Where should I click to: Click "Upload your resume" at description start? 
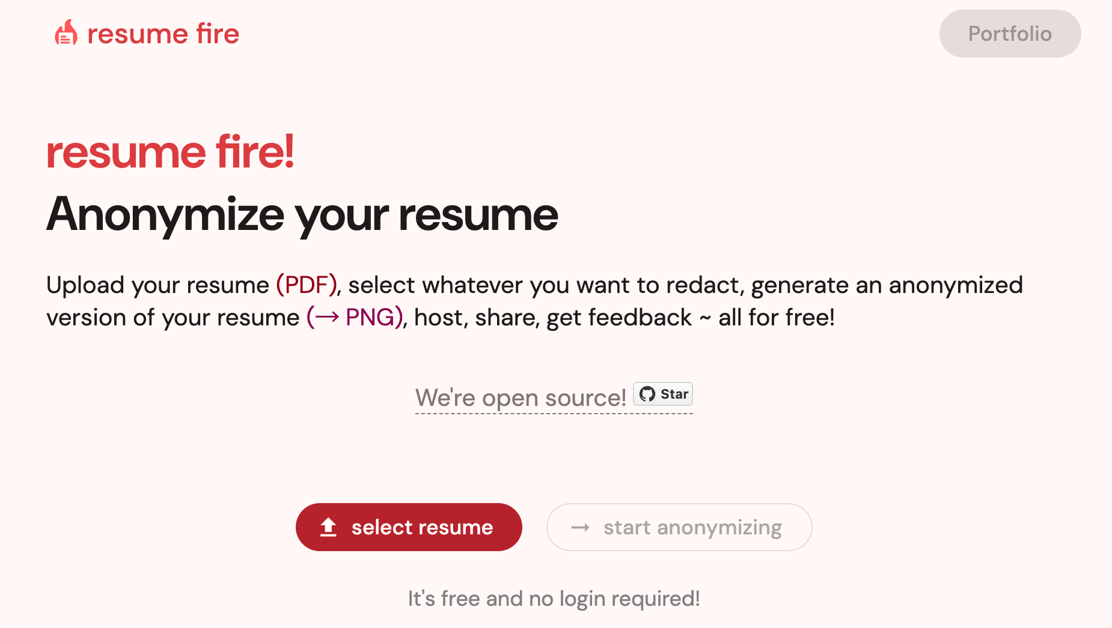157,285
